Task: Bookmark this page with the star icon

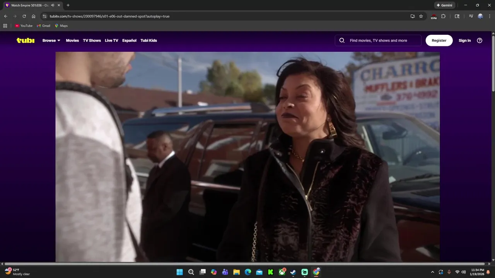Action: pyautogui.click(x=421, y=16)
